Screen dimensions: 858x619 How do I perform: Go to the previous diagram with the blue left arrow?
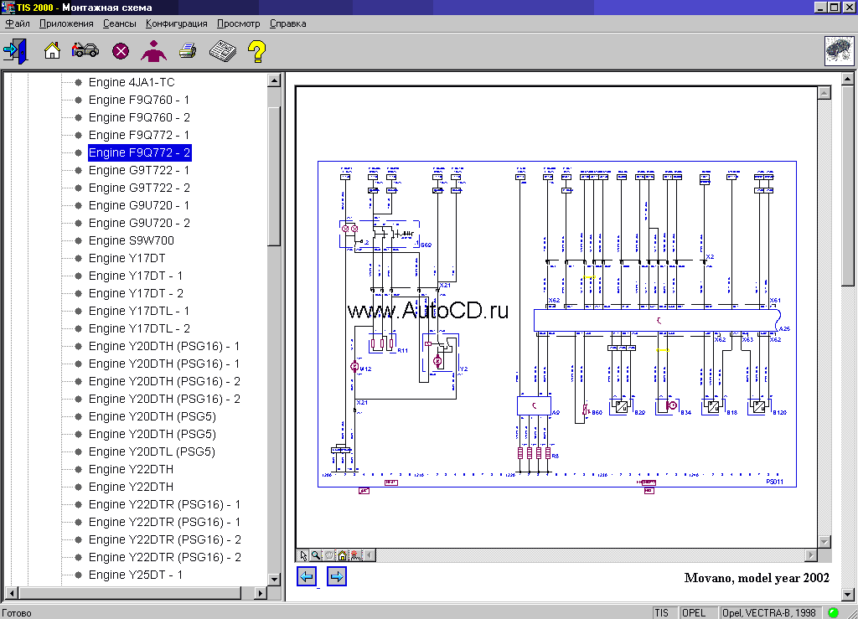pos(307,576)
